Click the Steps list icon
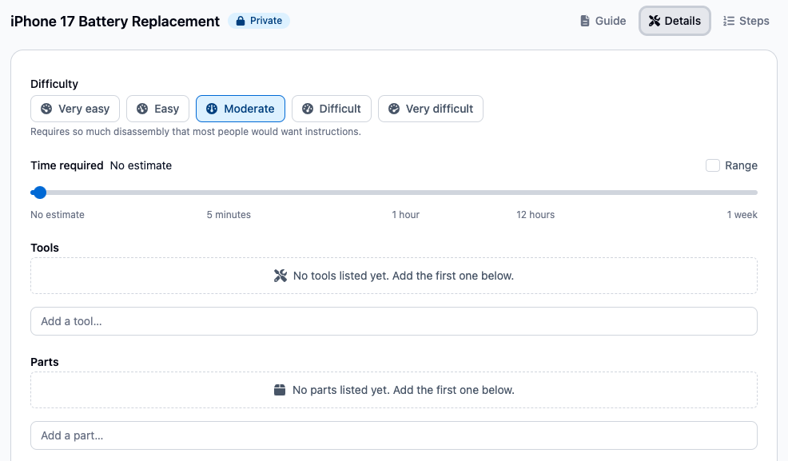Screen dimensions: 788x461 pos(729,21)
